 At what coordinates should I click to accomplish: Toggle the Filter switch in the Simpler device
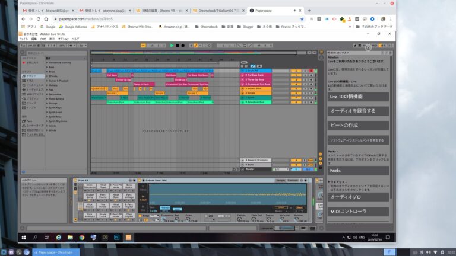point(140,216)
